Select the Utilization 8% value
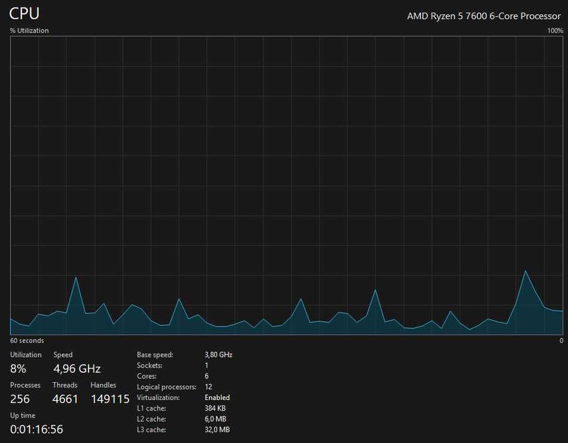The width and height of the screenshot is (568, 443). pos(18,369)
